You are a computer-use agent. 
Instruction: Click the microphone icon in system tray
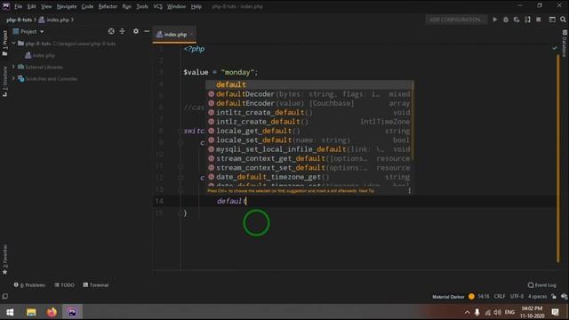click(477, 312)
